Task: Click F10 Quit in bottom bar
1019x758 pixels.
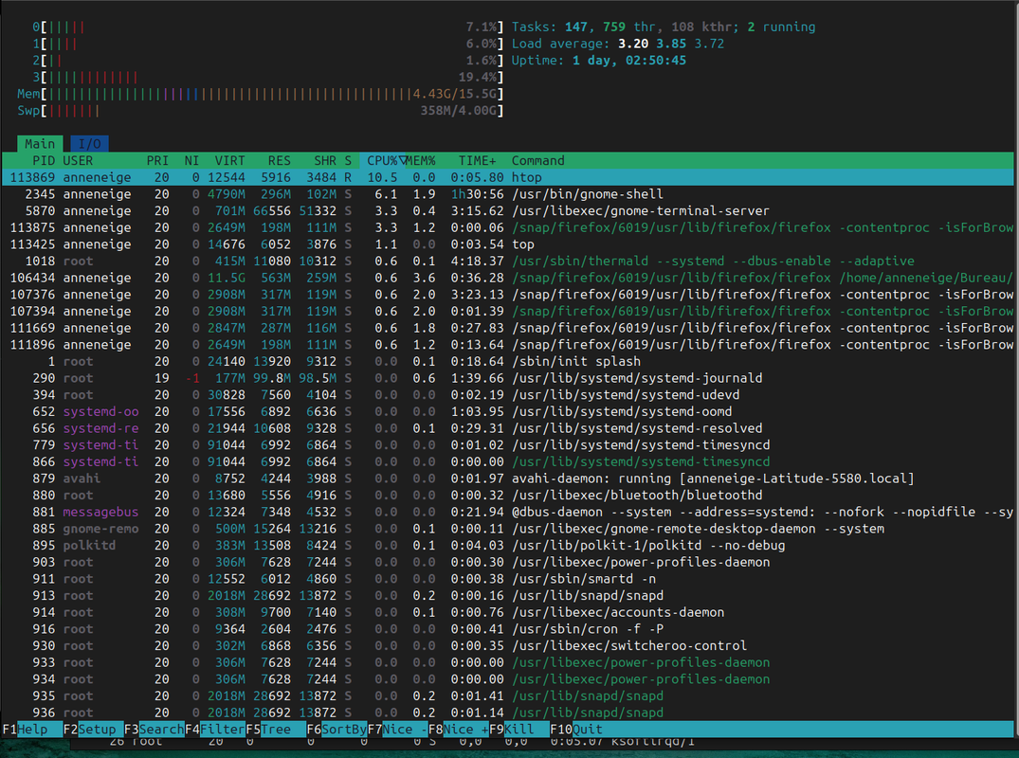Action: coord(576,730)
